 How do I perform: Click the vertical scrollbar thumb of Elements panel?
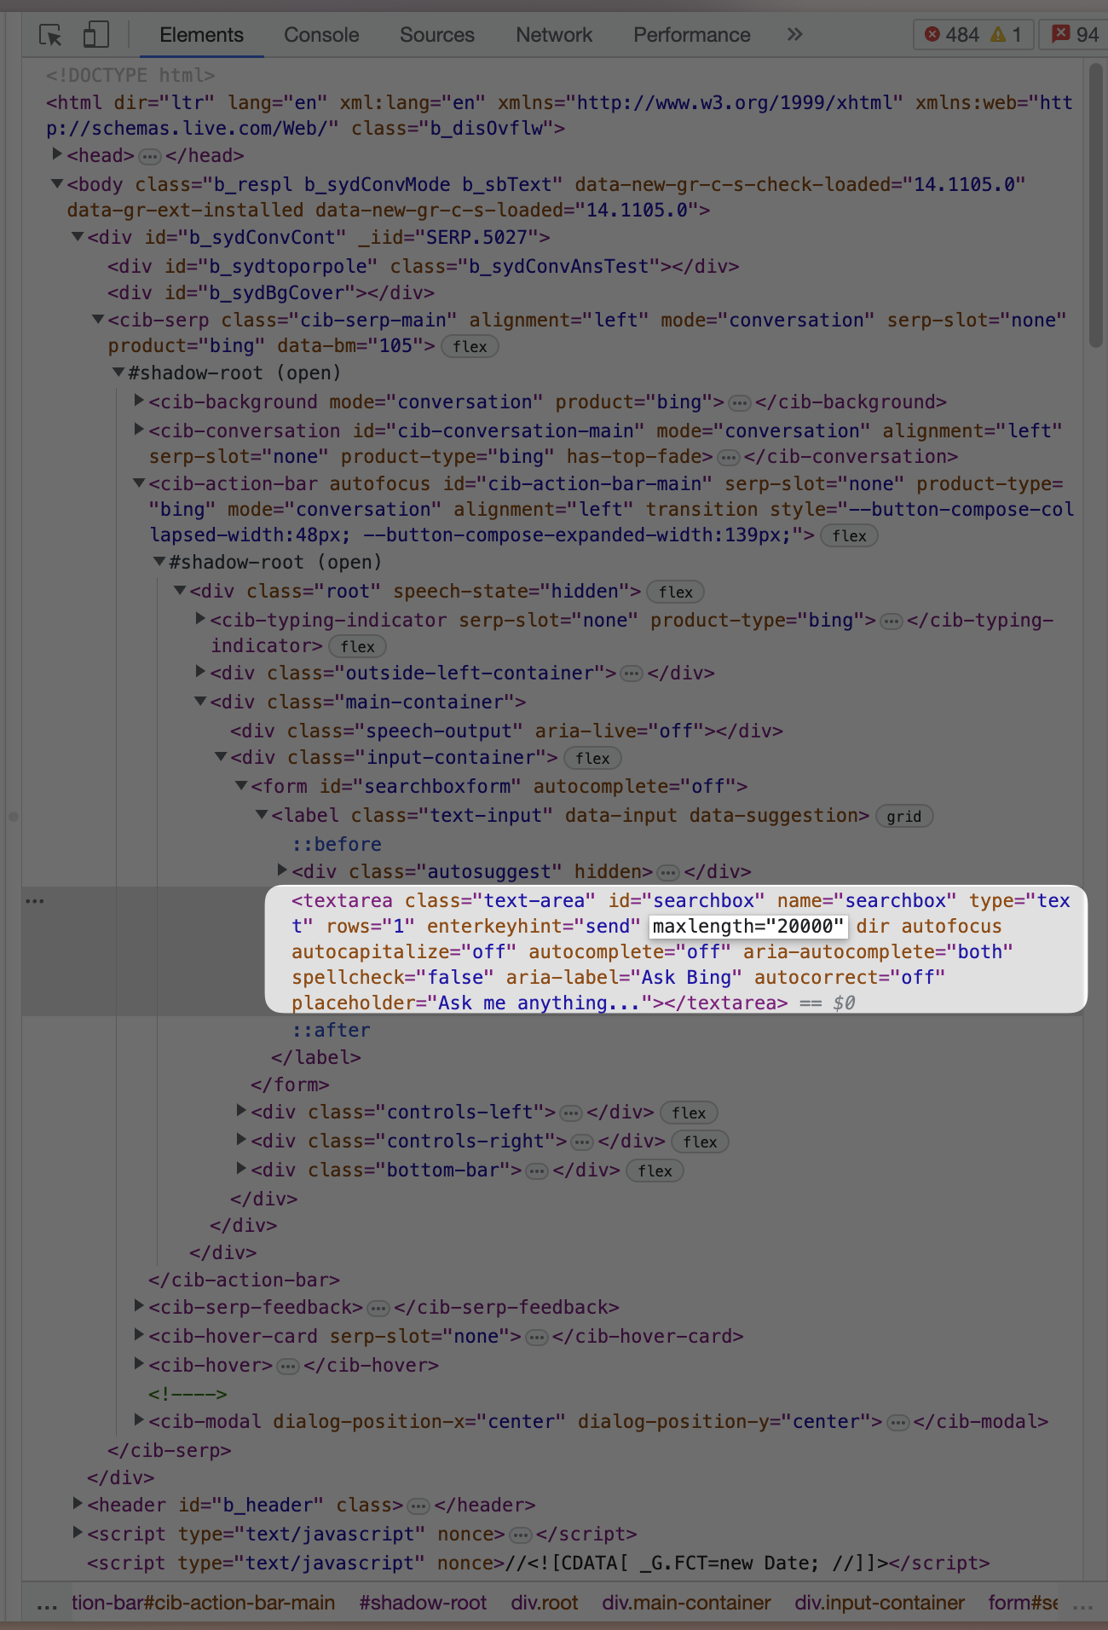pos(1096,205)
